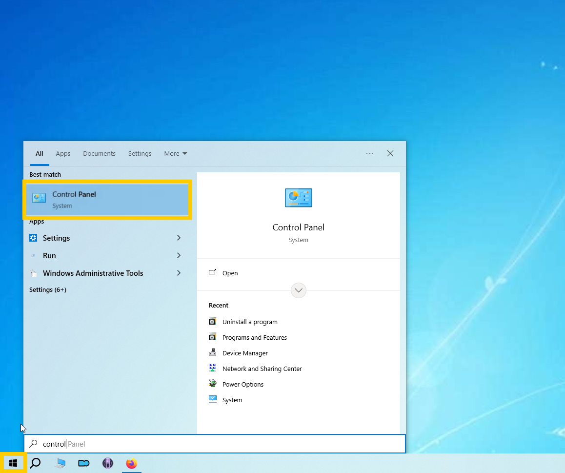Click the System monitor icon in Recent
The image size is (565, 473).
tap(213, 399)
